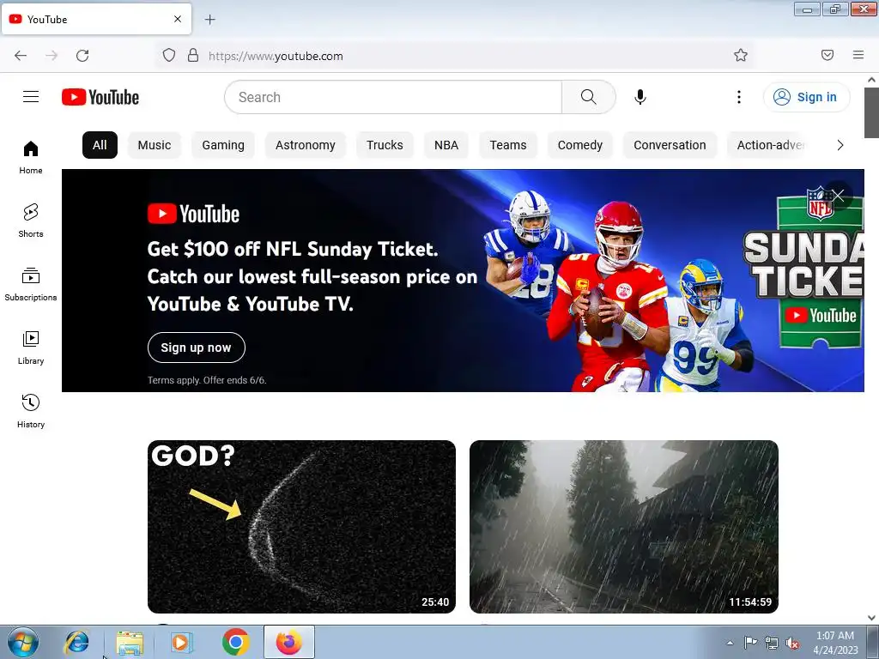The height and width of the screenshot is (659, 879).
Task: Select the Astronomy filter chip
Action: (x=305, y=145)
